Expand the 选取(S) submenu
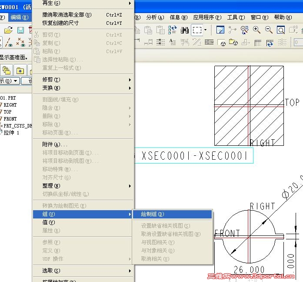The height and width of the screenshot is (282, 303). (x=83, y=271)
